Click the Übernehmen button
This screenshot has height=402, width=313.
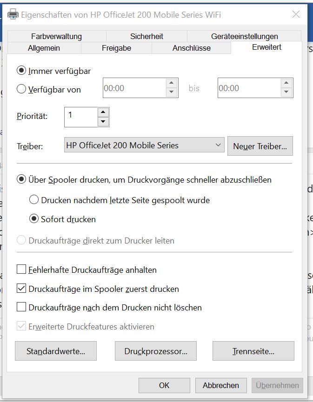277,385
